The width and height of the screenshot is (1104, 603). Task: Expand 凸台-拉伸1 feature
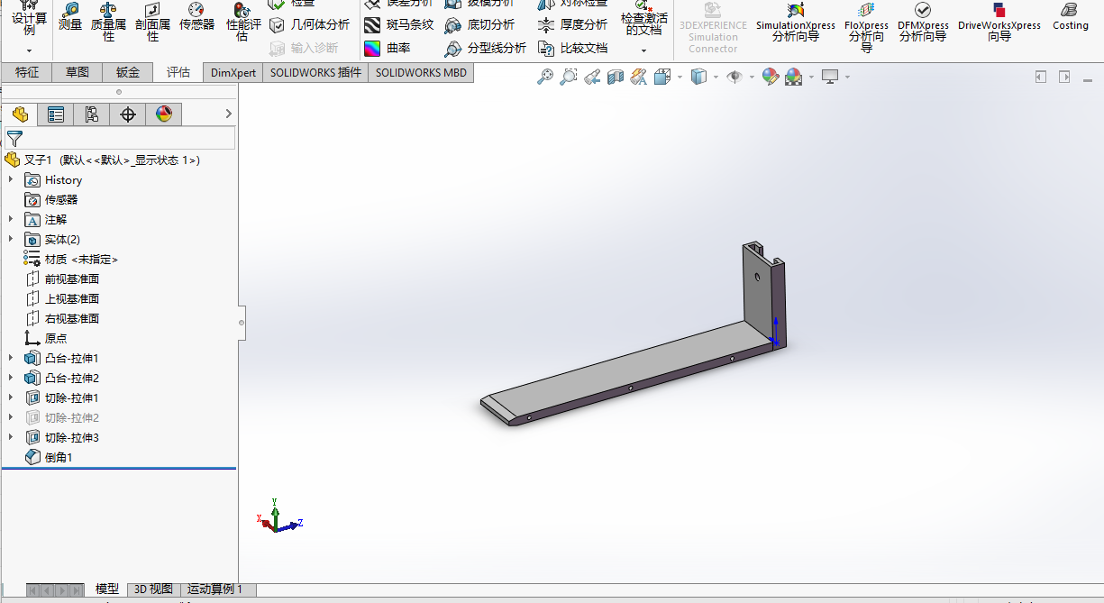11,358
